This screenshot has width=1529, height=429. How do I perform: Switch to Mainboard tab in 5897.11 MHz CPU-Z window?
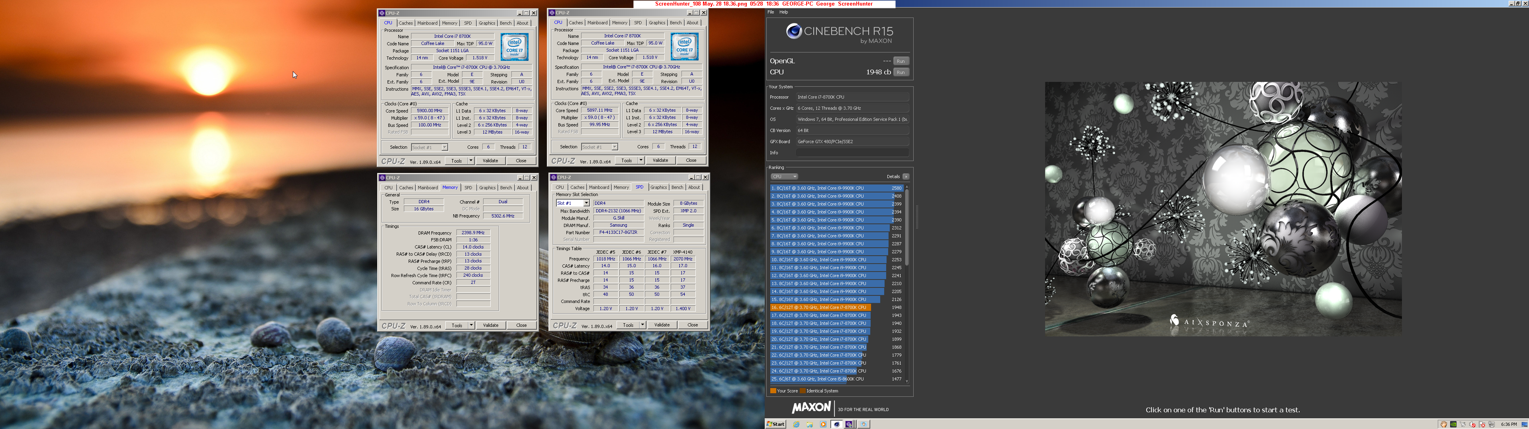pyautogui.click(x=597, y=23)
